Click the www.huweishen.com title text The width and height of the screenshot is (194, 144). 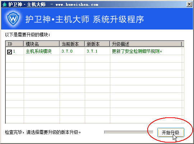click(77, 5)
